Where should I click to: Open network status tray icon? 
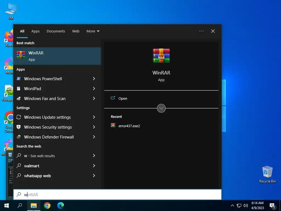click(239, 206)
